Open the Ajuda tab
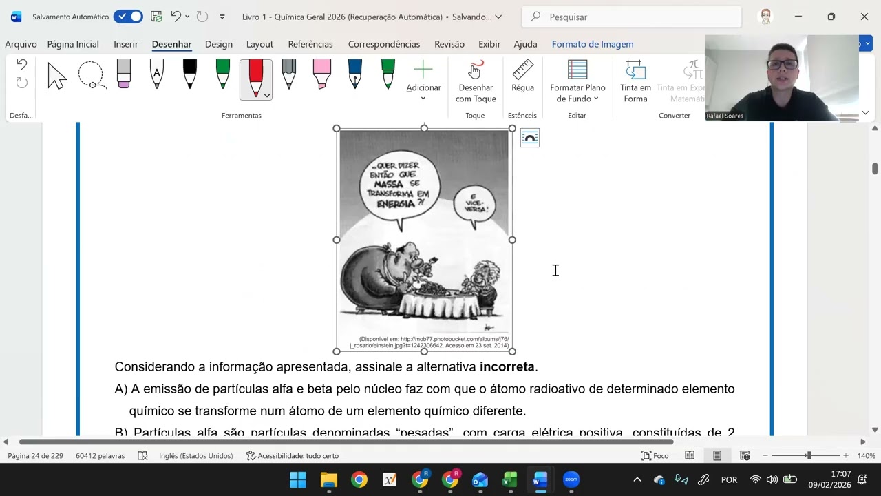The height and width of the screenshot is (496, 881). [x=525, y=44]
